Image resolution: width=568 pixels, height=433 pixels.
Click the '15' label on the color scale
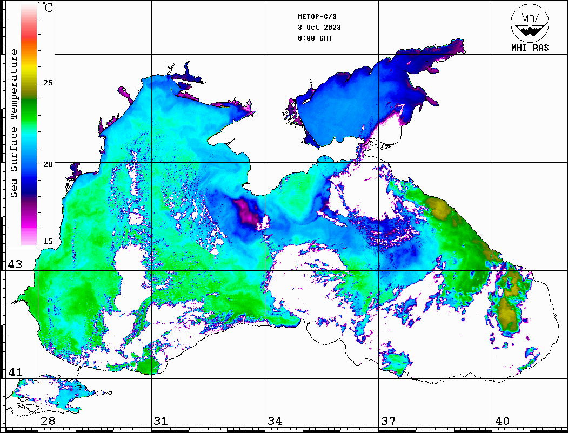[48, 241]
